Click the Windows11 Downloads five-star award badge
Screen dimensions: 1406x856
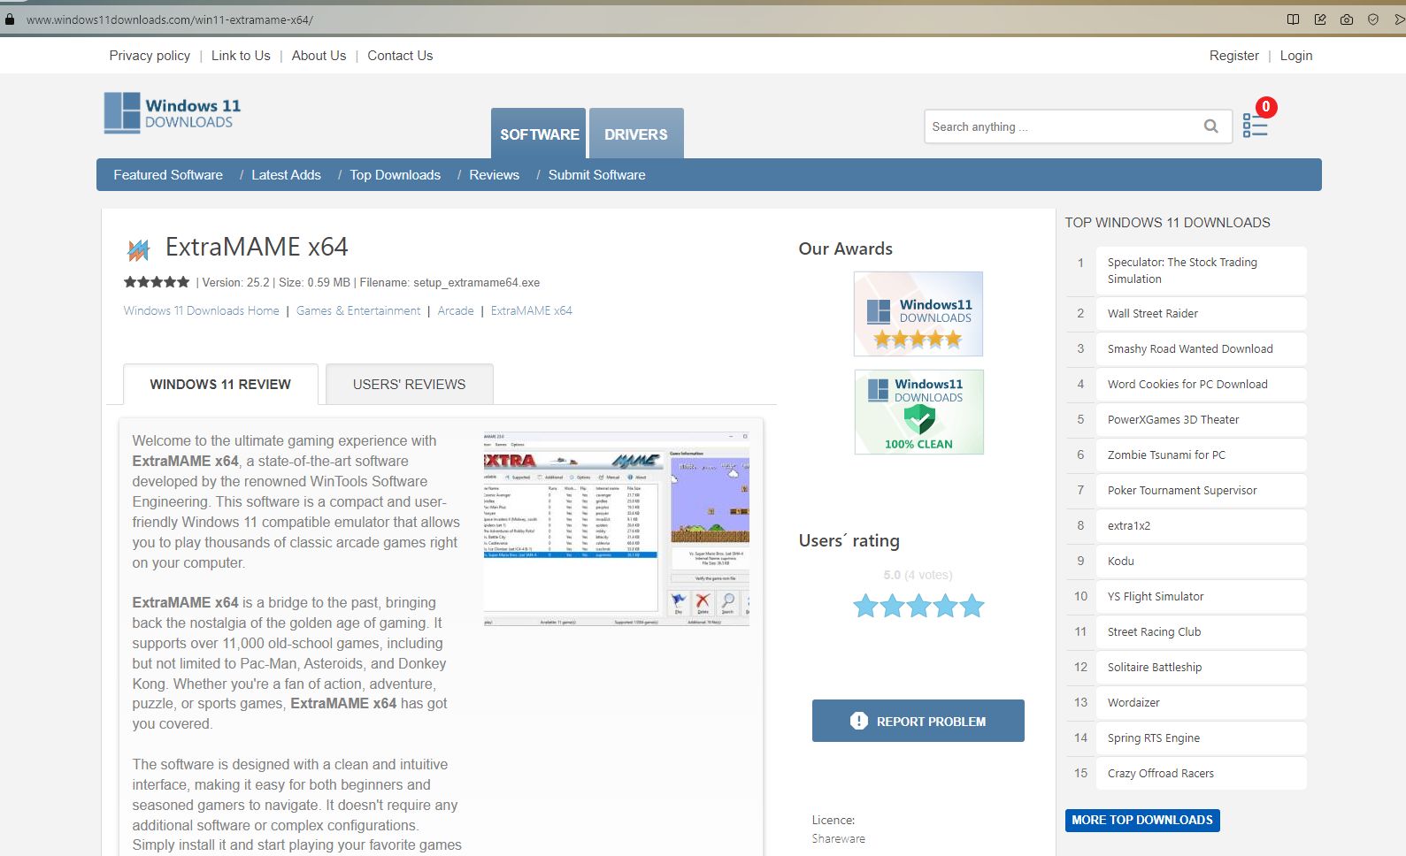[918, 314]
